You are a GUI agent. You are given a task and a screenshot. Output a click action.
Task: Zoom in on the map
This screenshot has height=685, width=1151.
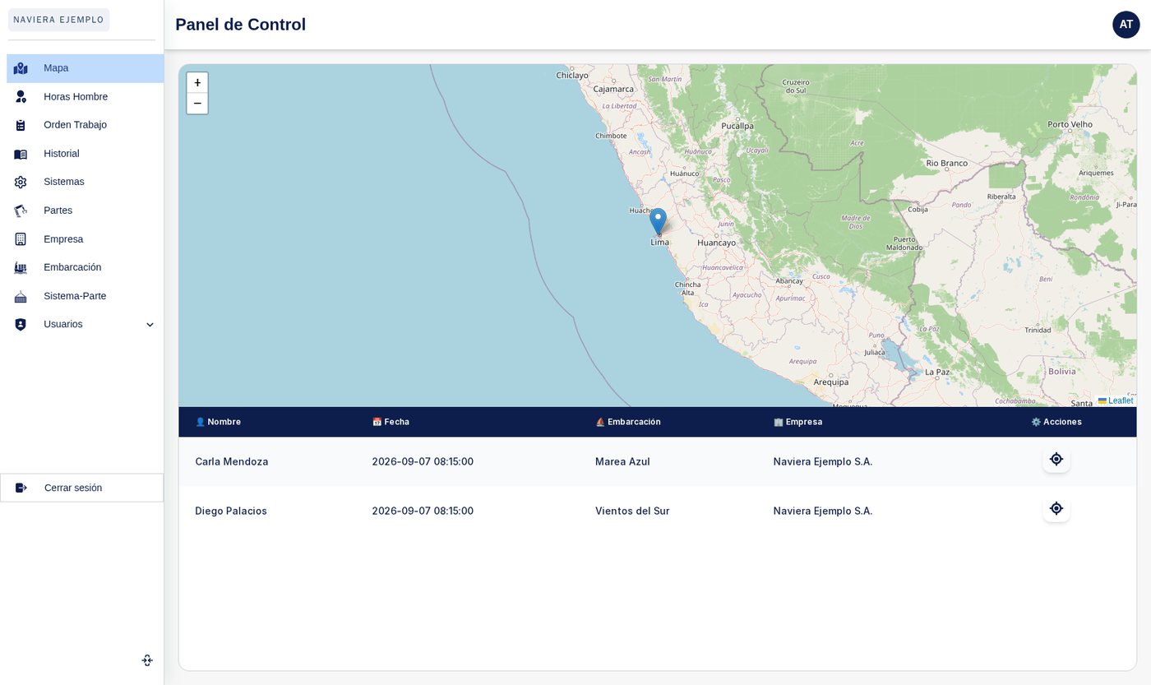click(x=197, y=83)
